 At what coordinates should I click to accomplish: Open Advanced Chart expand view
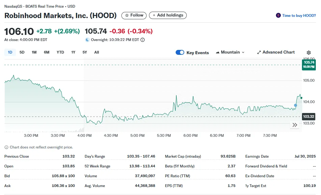[276, 52]
